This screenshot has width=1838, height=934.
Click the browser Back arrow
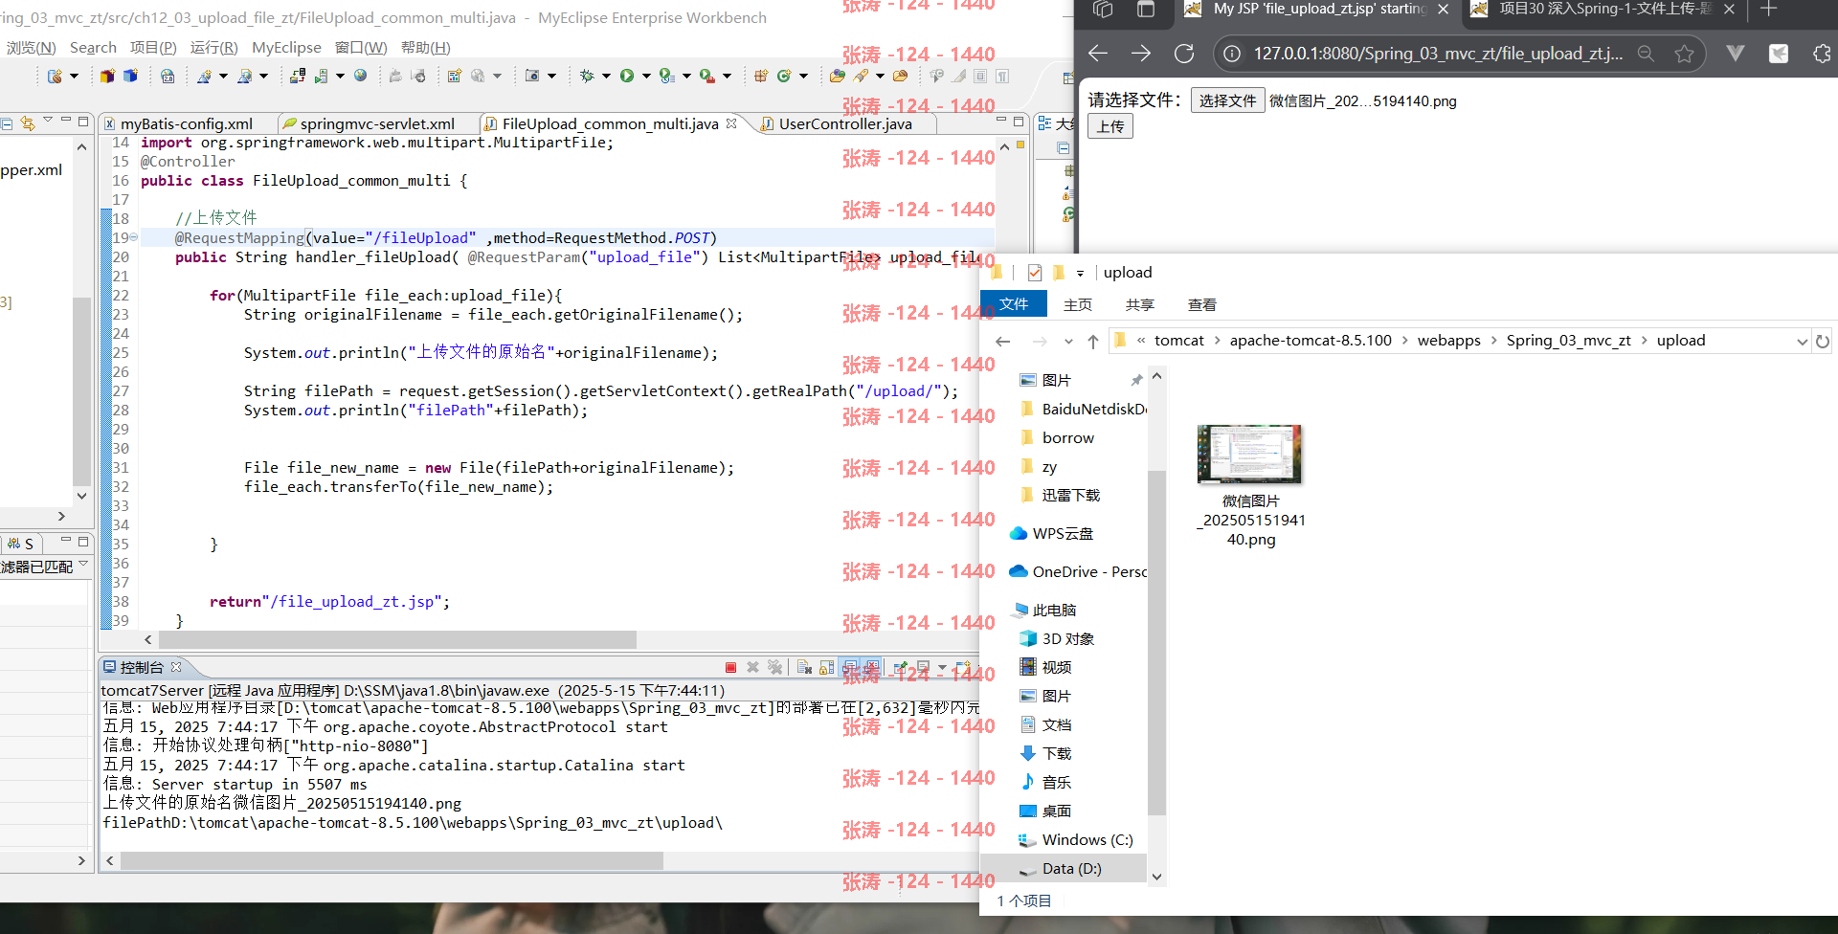1098,54
